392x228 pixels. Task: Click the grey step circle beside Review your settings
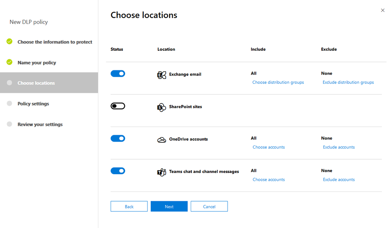(x=9, y=124)
